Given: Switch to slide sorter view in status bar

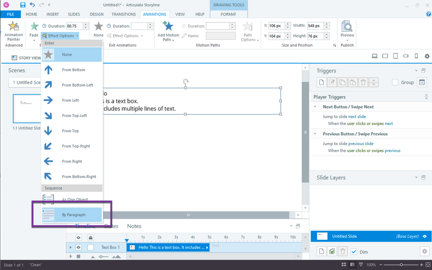Looking at the screenshot, I should tap(343, 264).
